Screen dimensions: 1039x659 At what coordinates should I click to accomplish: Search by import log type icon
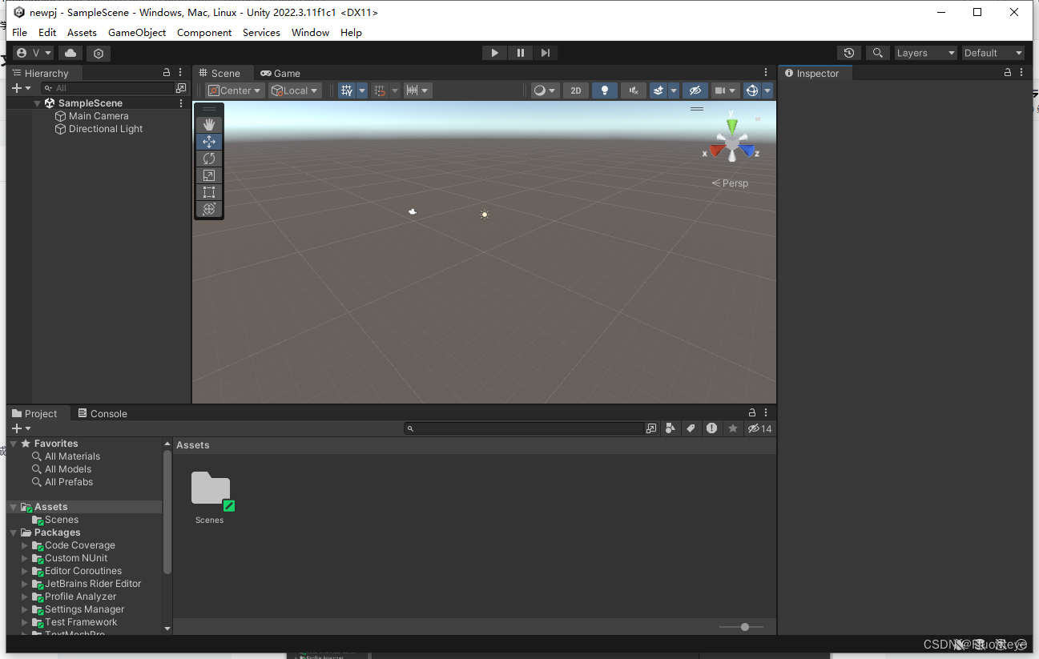[712, 428]
